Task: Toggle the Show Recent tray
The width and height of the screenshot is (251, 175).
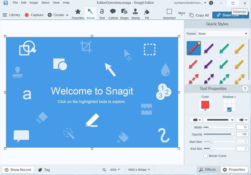Action: click(x=18, y=170)
